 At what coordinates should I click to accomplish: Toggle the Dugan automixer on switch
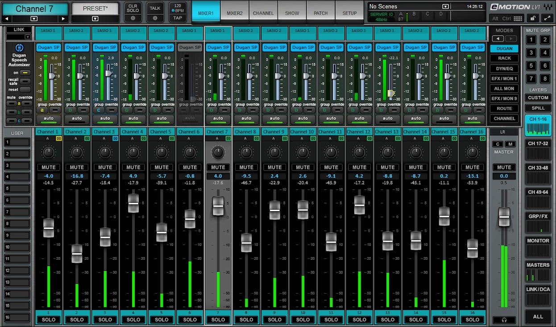(25, 73)
